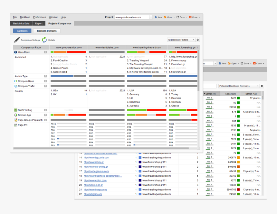Image resolution: width=277 pixels, height=214 pixels.
Task: Click red Alexa swatch beside 6901765
Action: click(x=238, y=190)
